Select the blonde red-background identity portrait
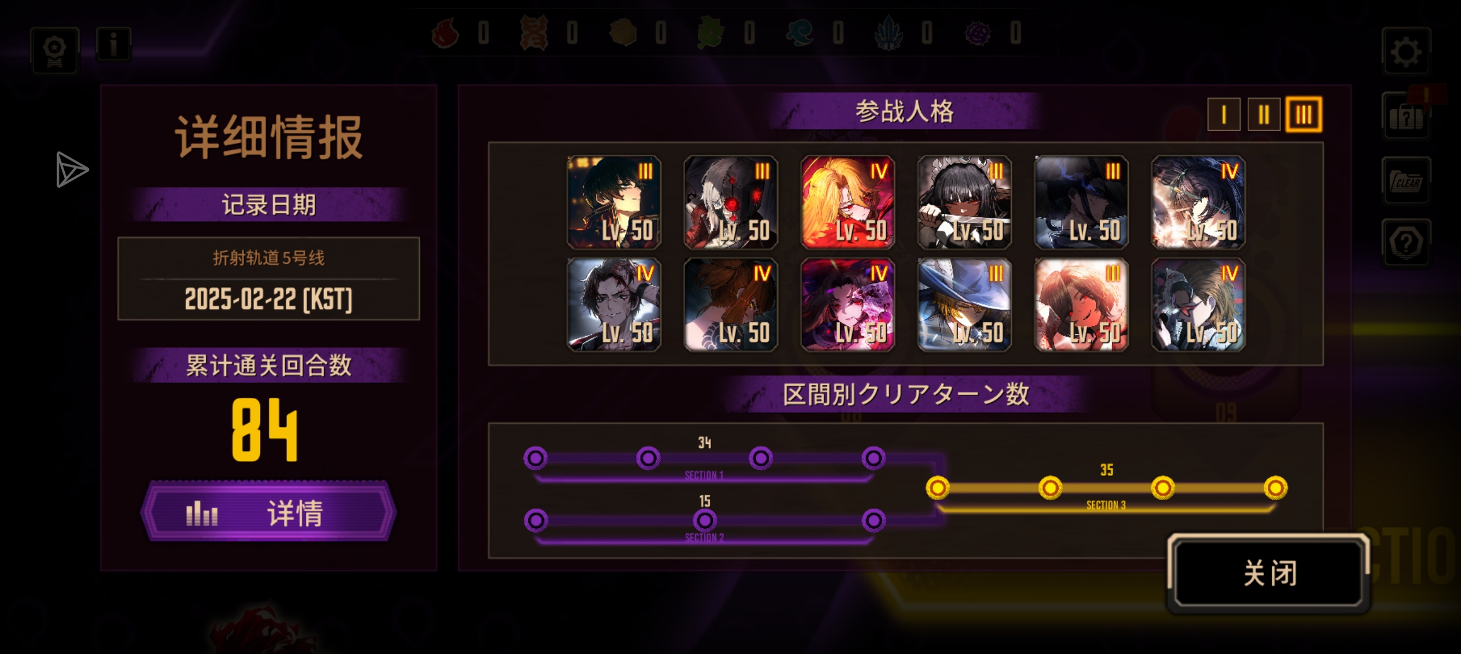 point(847,202)
